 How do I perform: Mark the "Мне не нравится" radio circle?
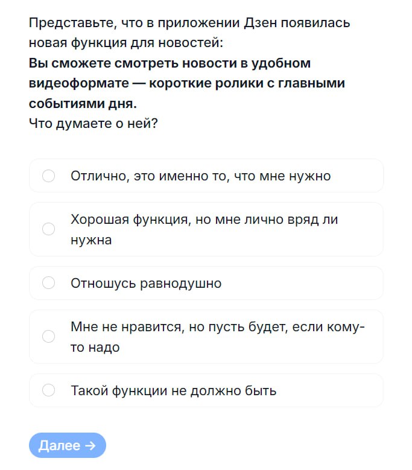49,337
